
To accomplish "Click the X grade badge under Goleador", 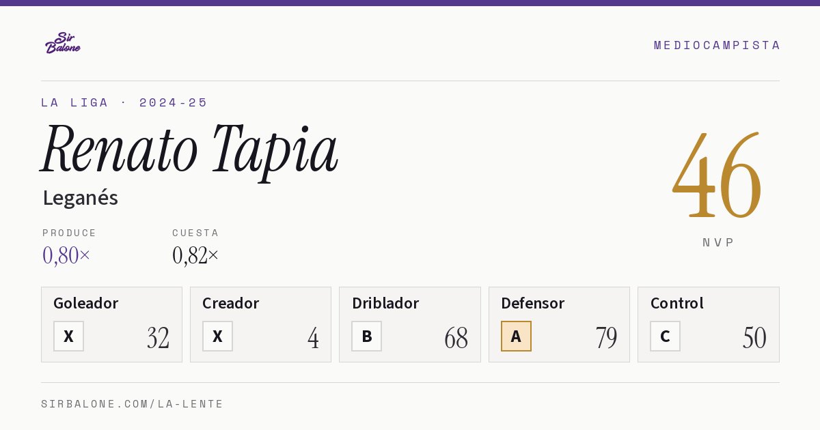I will point(68,336).
